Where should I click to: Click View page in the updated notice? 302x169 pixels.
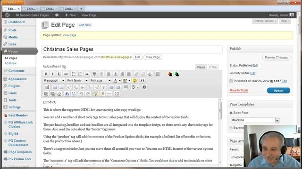tap(69, 35)
